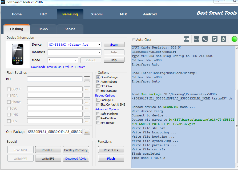This screenshot has height=170, width=238.
Task: Switch to the Home tab
Action: pyautogui.click(x=17, y=14)
